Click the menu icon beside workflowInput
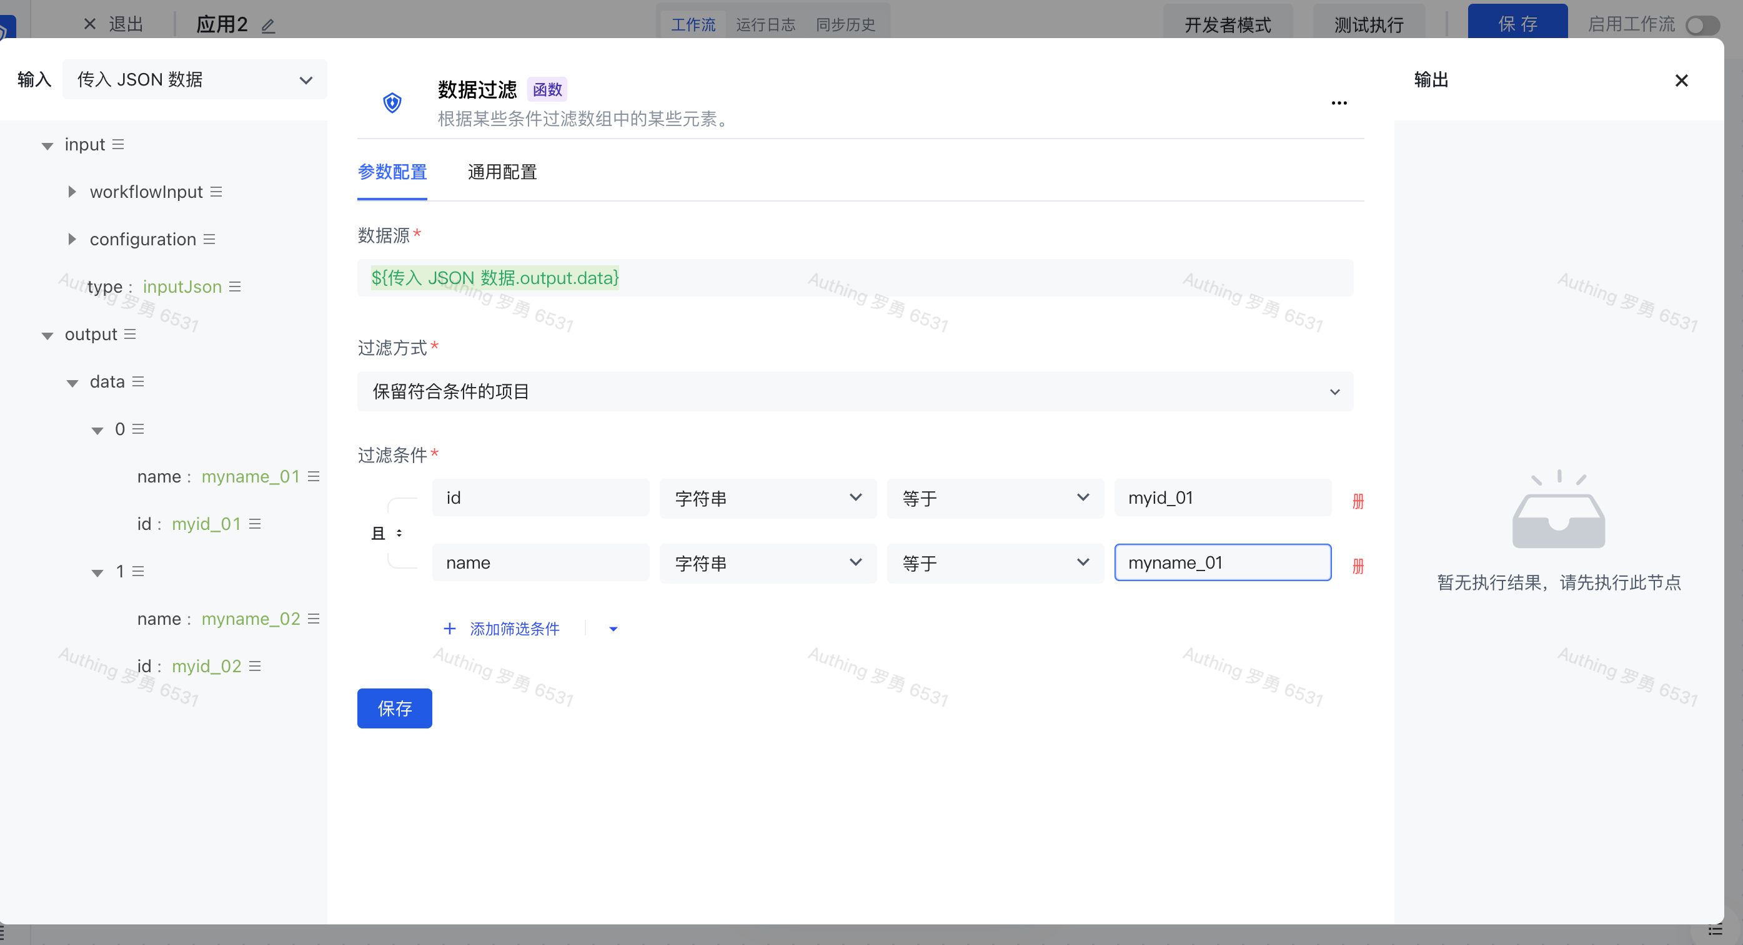1743x945 pixels. click(216, 192)
